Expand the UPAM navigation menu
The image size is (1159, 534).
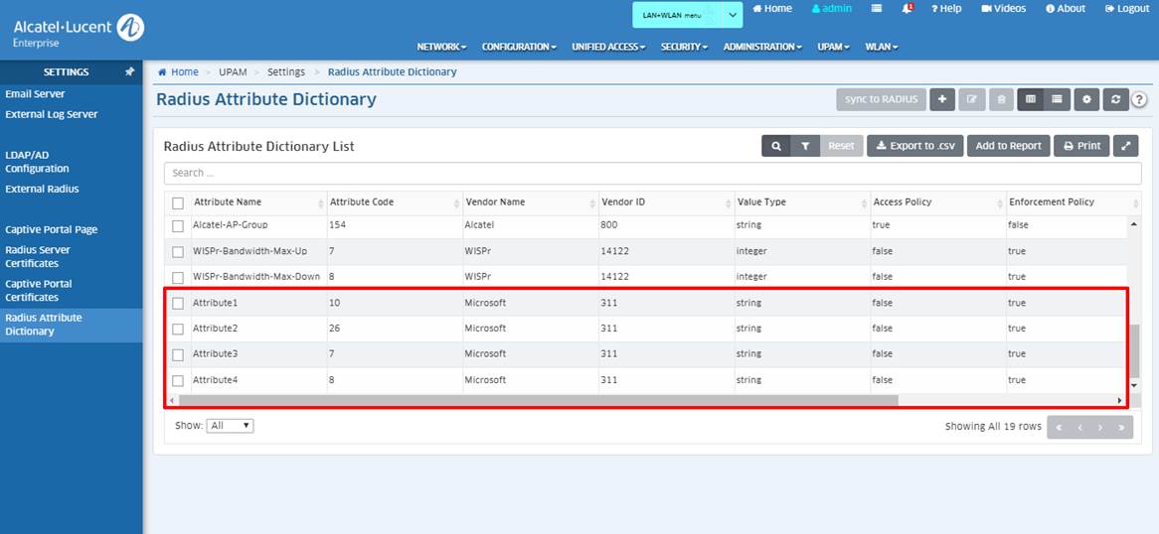click(833, 47)
